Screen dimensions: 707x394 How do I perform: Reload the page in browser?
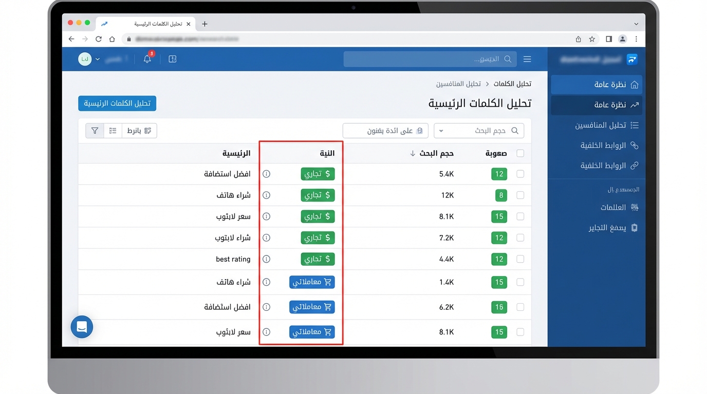click(98, 39)
